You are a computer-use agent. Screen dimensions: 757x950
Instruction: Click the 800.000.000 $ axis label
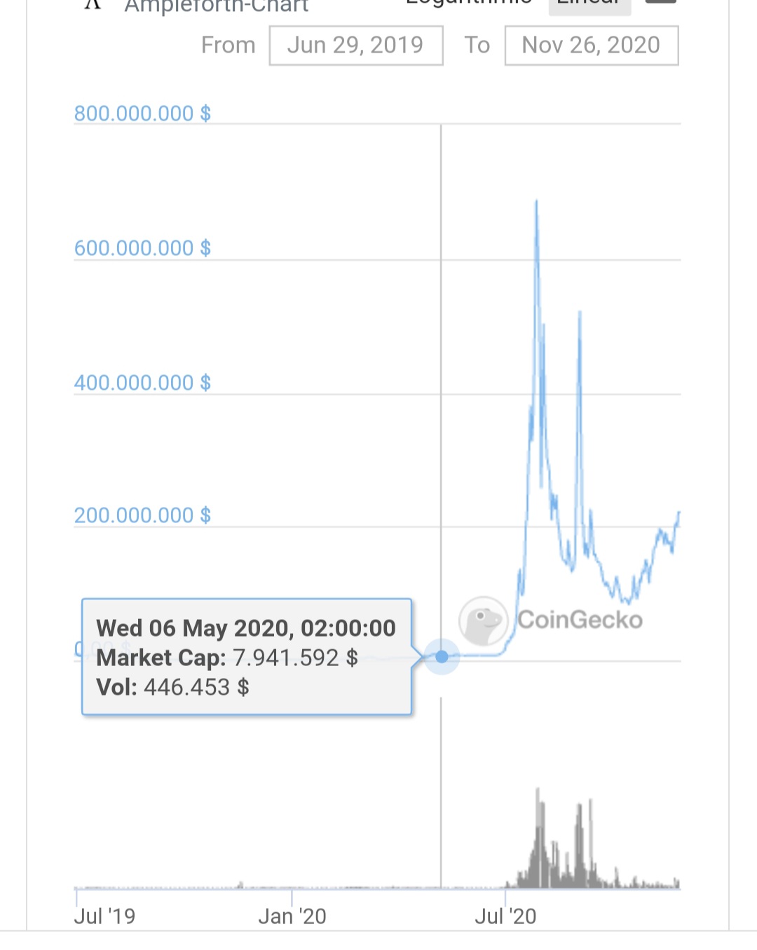click(142, 113)
